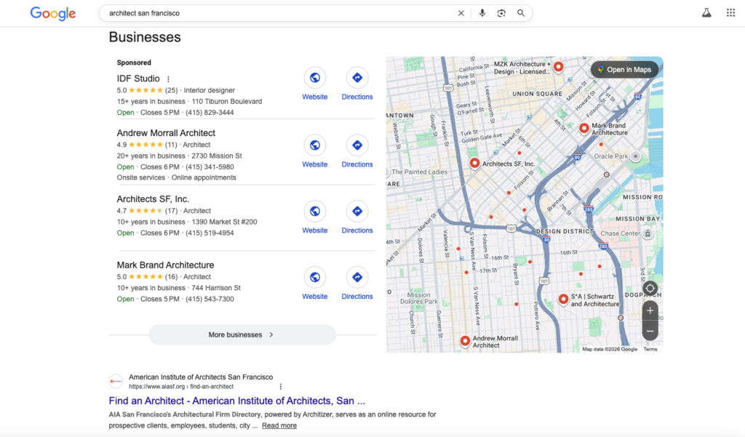The width and height of the screenshot is (745, 437).
Task: Click the search input field
Action: (276, 13)
